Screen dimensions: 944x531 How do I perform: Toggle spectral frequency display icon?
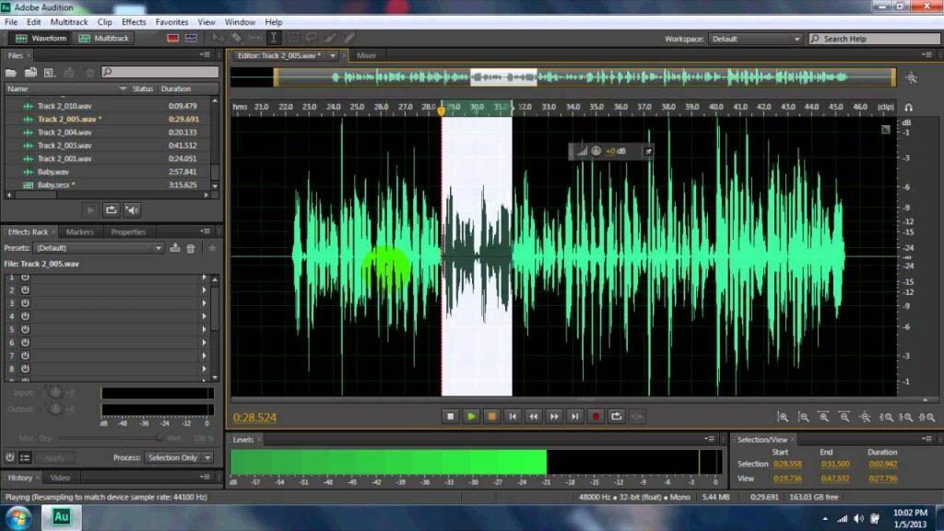tap(172, 38)
